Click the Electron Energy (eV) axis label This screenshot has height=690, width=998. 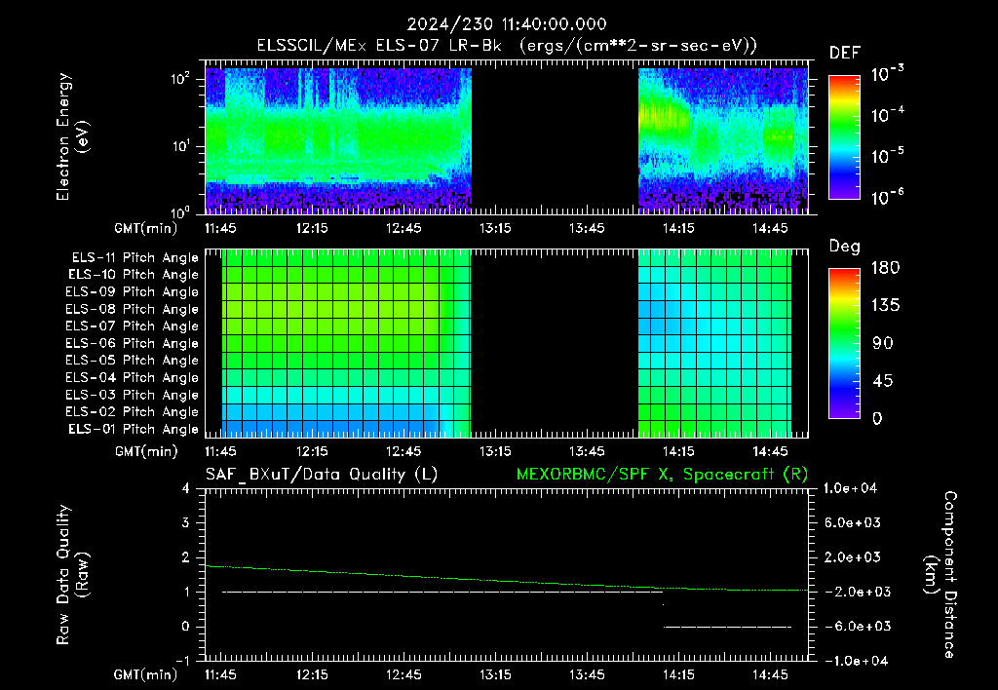pyautogui.click(x=72, y=136)
